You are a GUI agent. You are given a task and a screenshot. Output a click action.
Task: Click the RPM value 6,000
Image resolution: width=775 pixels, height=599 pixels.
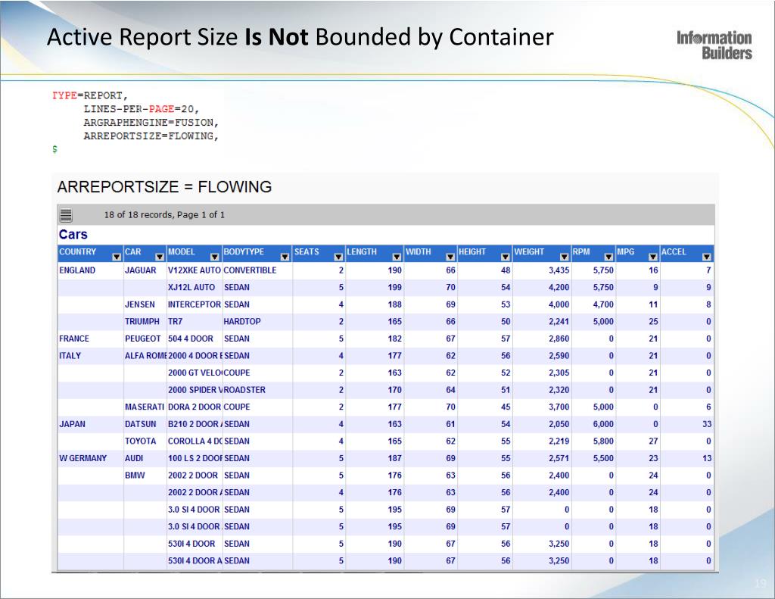603,424
